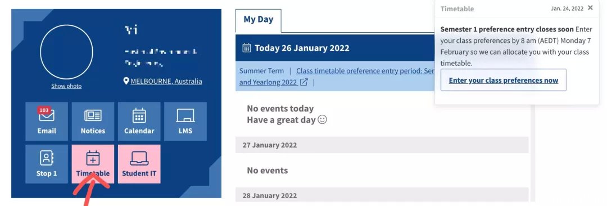607x206 pixels.
Task: Dismiss the Timetable notification popup
Action: pos(590,8)
